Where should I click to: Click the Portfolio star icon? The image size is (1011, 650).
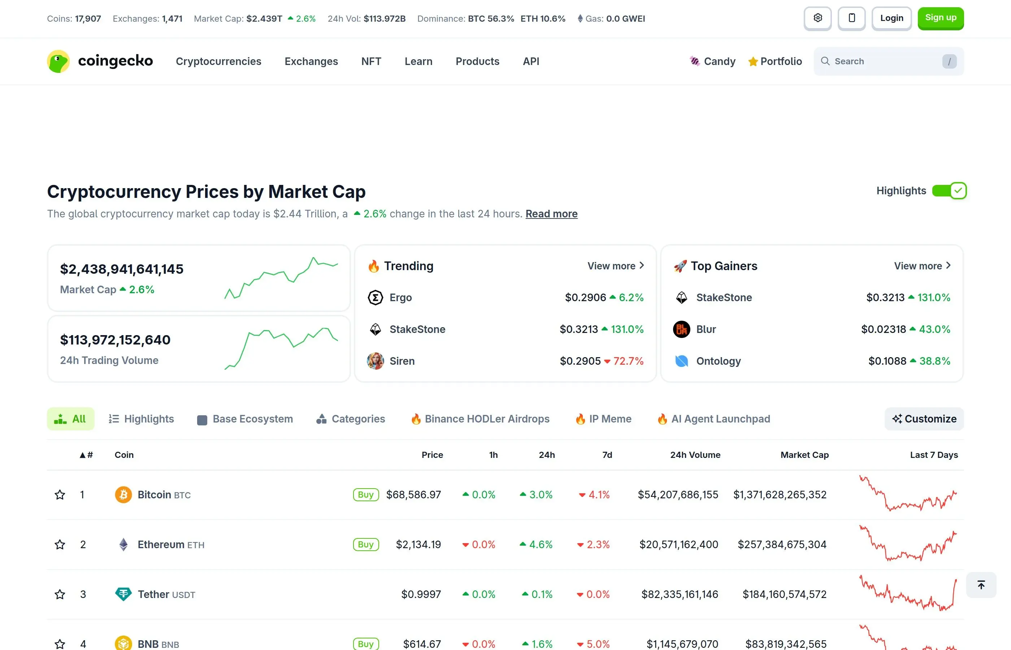(753, 62)
